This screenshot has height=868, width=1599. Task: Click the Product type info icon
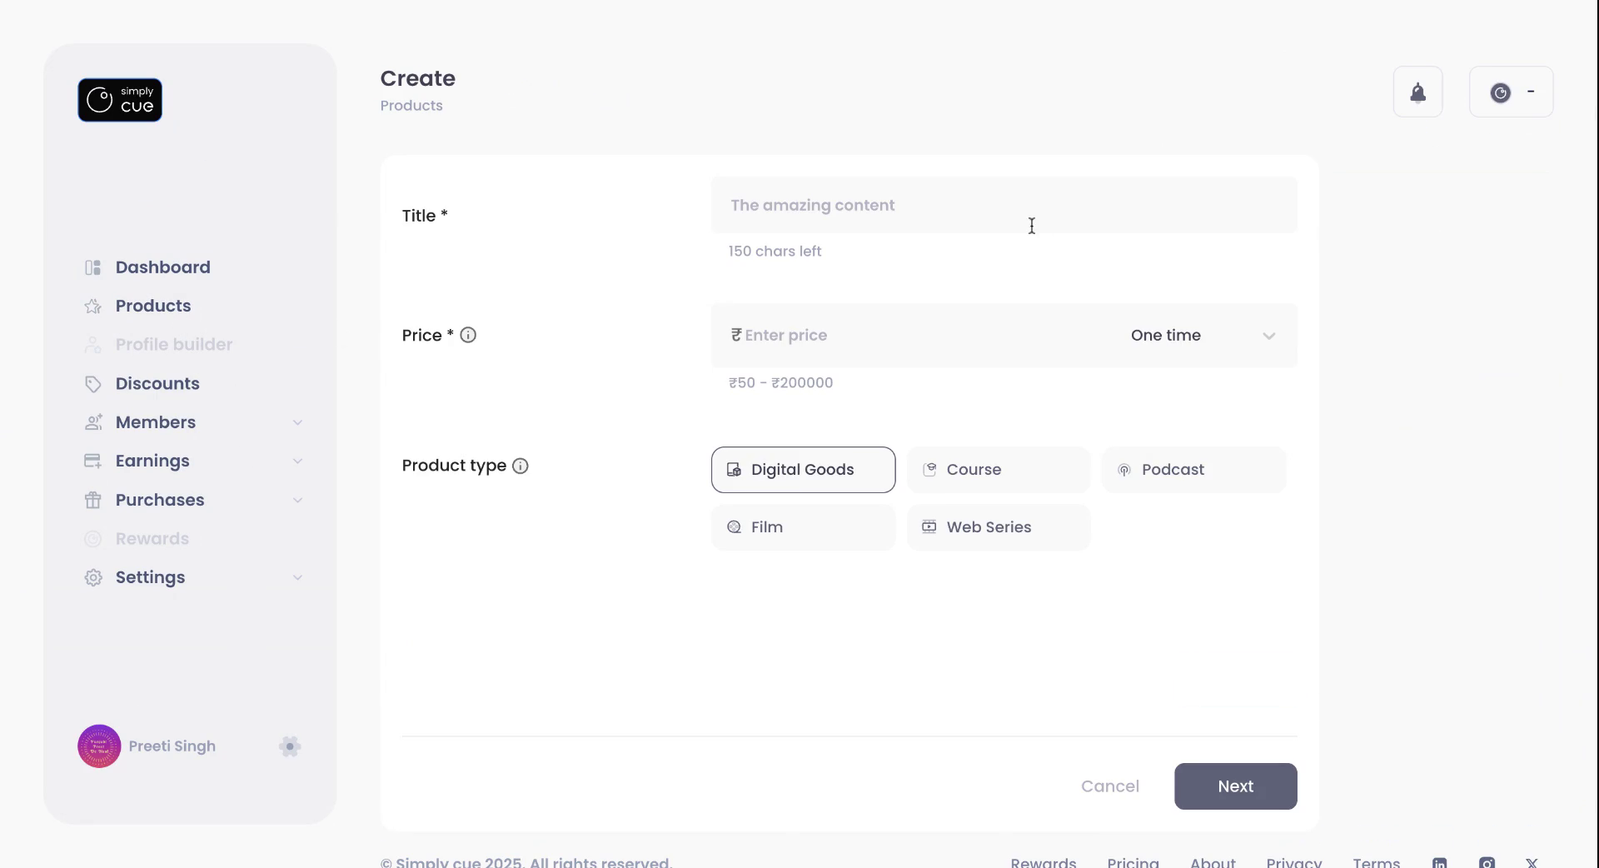click(x=521, y=466)
